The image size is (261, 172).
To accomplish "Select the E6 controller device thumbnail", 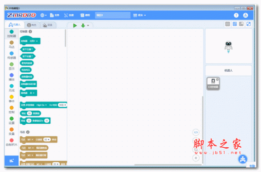I will click(213, 83).
